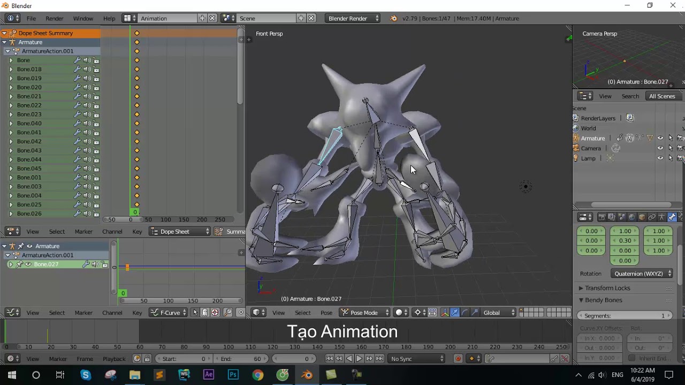The width and height of the screenshot is (685, 385).
Task: Toggle mute speaker icon on Bone.021 channel
Action: pyautogui.click(x=87, y=96)
